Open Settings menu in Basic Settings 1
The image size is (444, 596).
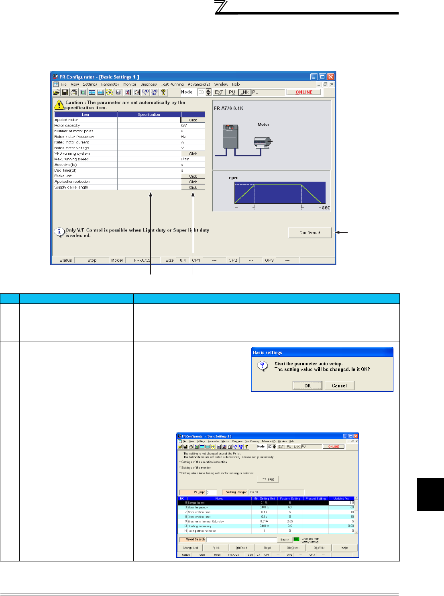click(90, 84)
